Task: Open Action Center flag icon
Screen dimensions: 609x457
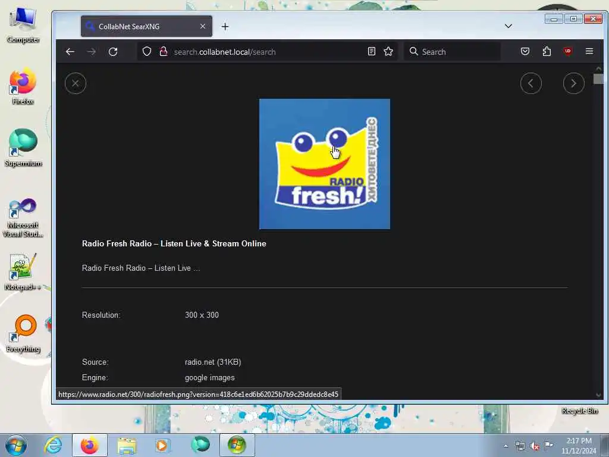Action: click(548, 446)
